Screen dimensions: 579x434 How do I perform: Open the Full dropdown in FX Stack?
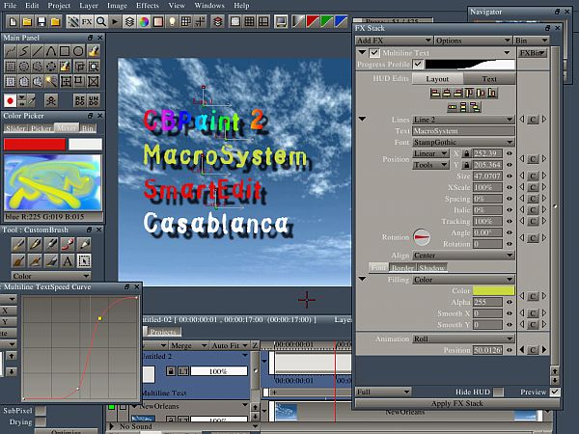(383, 392)
